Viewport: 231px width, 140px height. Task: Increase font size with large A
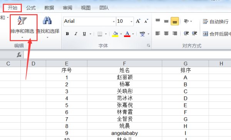click(138, 21)
